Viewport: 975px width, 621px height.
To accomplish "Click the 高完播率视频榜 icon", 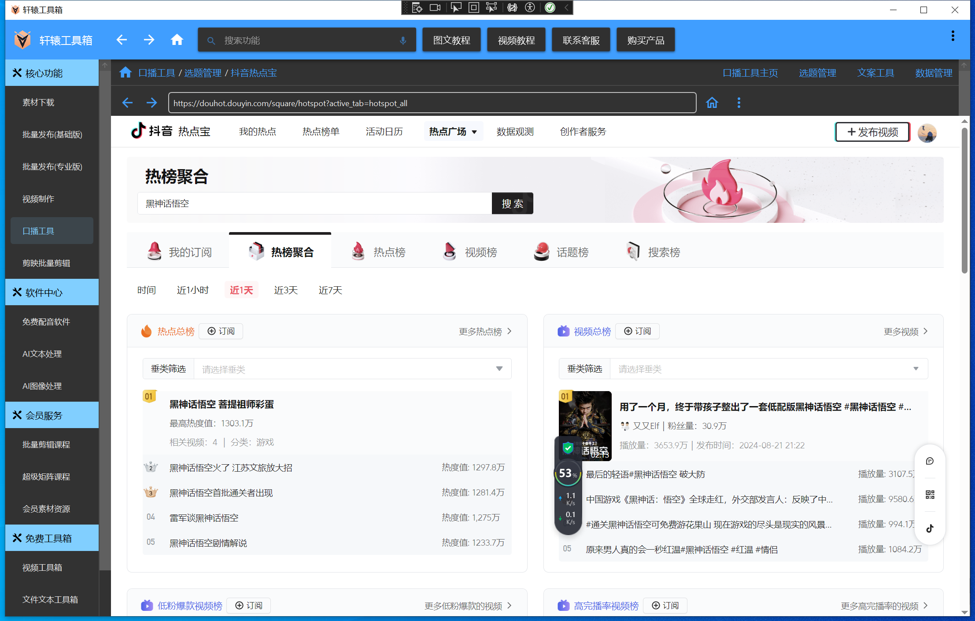I will point(564,606).
